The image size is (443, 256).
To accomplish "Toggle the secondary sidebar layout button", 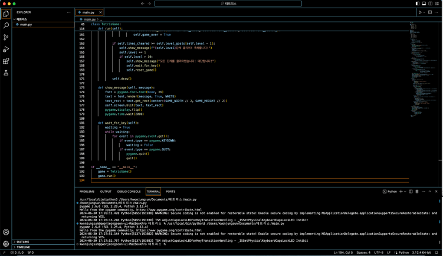I will tap(430, 4).
